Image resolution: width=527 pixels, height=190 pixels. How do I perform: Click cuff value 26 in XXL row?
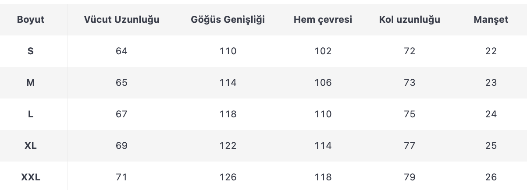tap(491, 177)
